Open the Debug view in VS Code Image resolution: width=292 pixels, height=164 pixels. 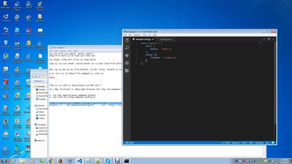(x=127, y=63)
